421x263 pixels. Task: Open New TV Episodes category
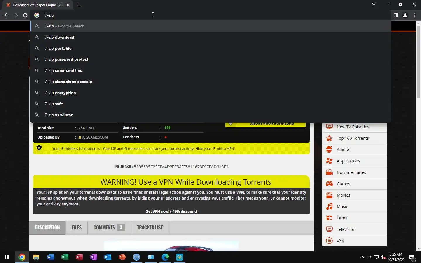tap(353, 127)
